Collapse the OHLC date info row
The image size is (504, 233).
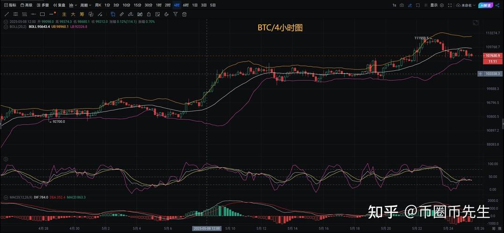pyautogui.click(x=6, y=22)
